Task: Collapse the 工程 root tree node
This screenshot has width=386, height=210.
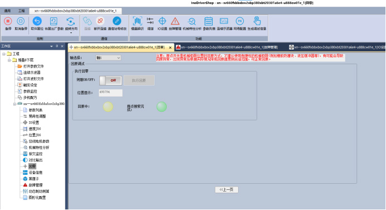Action: click(x=4, y=54)
